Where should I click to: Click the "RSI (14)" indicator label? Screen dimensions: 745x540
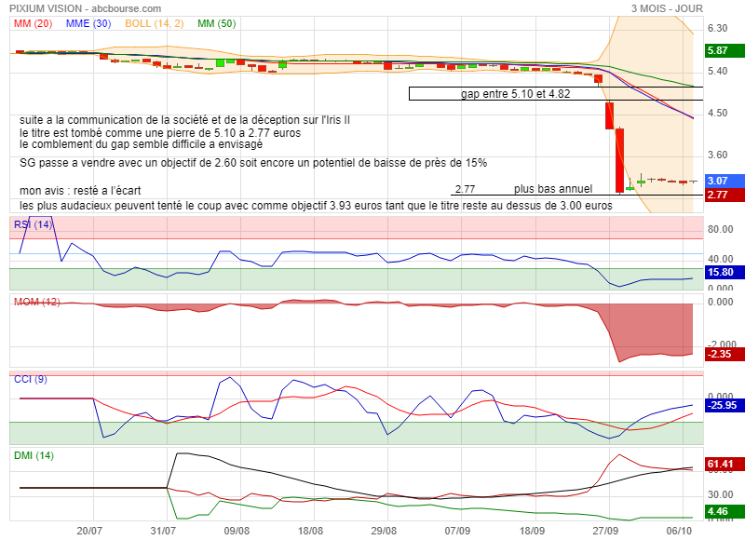pyautogui.click(x=33, y=224)
